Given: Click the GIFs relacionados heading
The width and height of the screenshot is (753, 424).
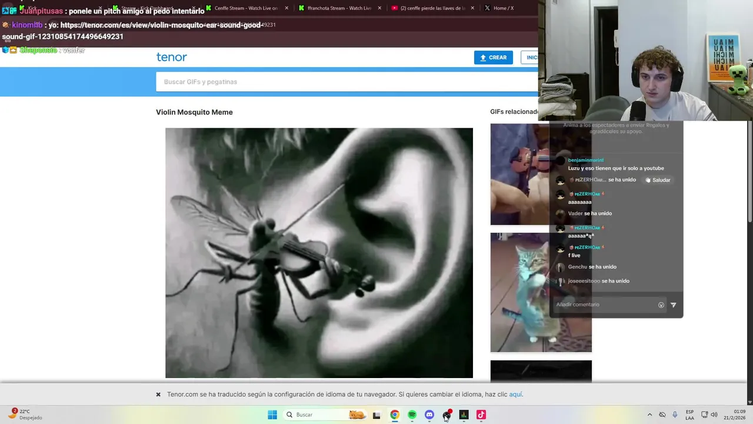Looking at the screenshot, I should pos(514,112).
